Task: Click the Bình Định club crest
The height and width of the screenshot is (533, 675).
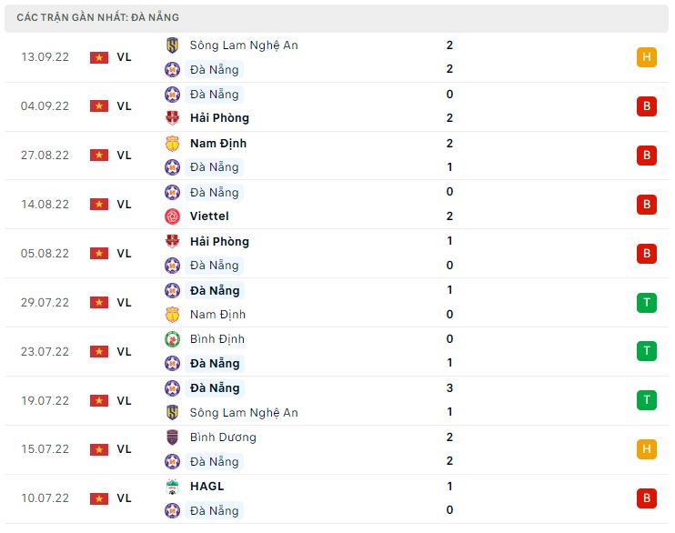Action: [172, 339]
